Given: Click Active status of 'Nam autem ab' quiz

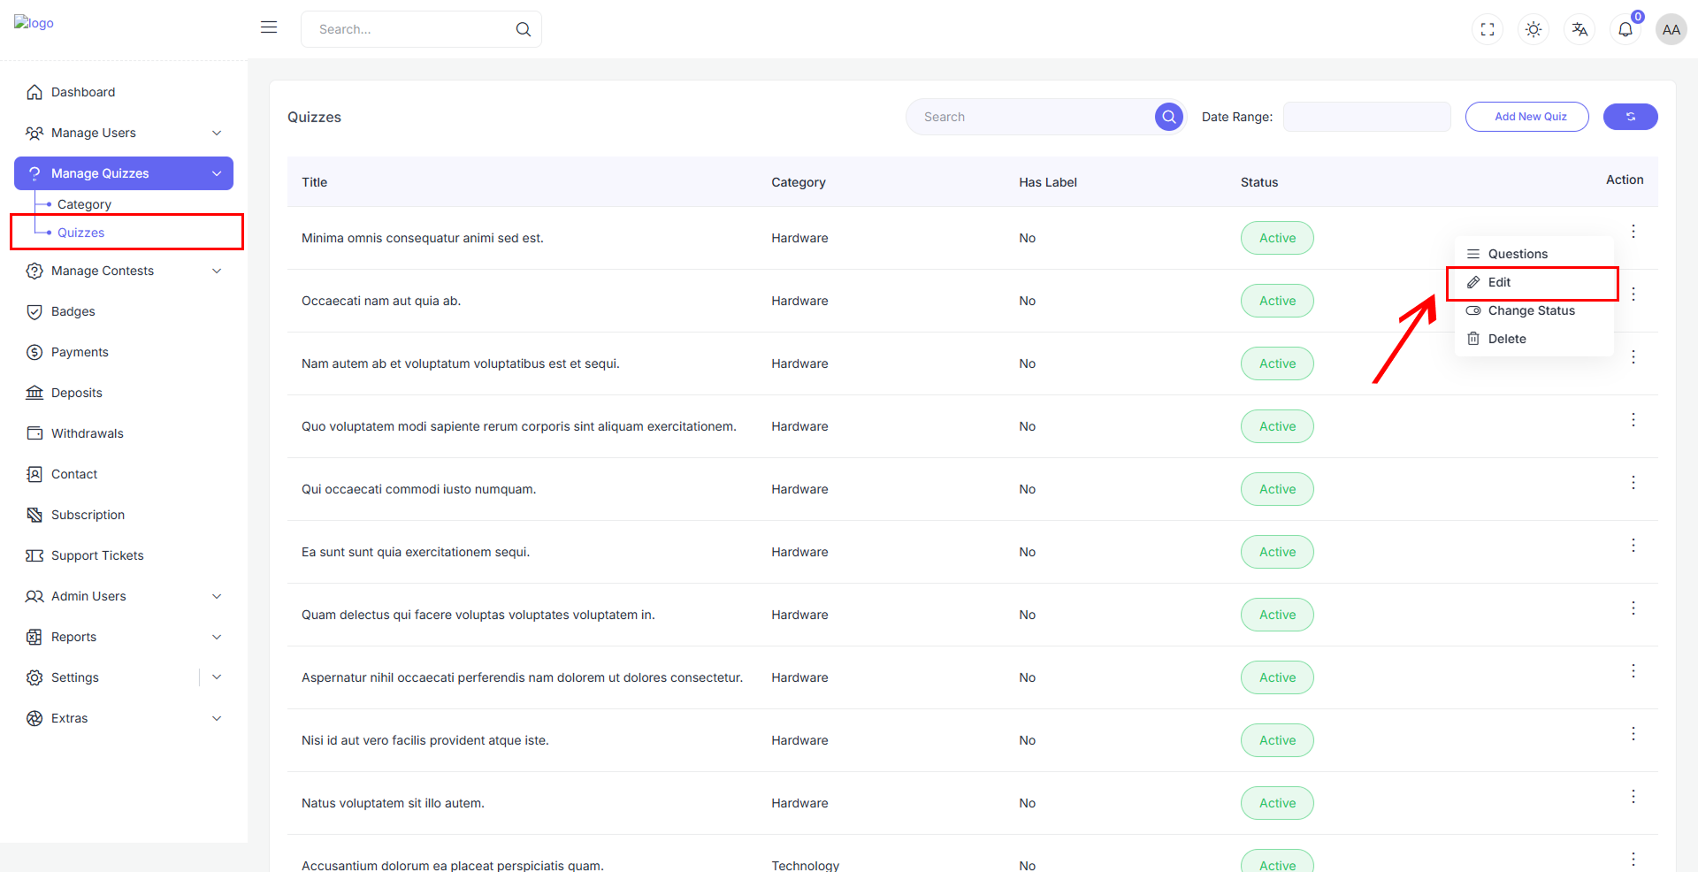Looking at the screenshot, I should point(1277,363).
